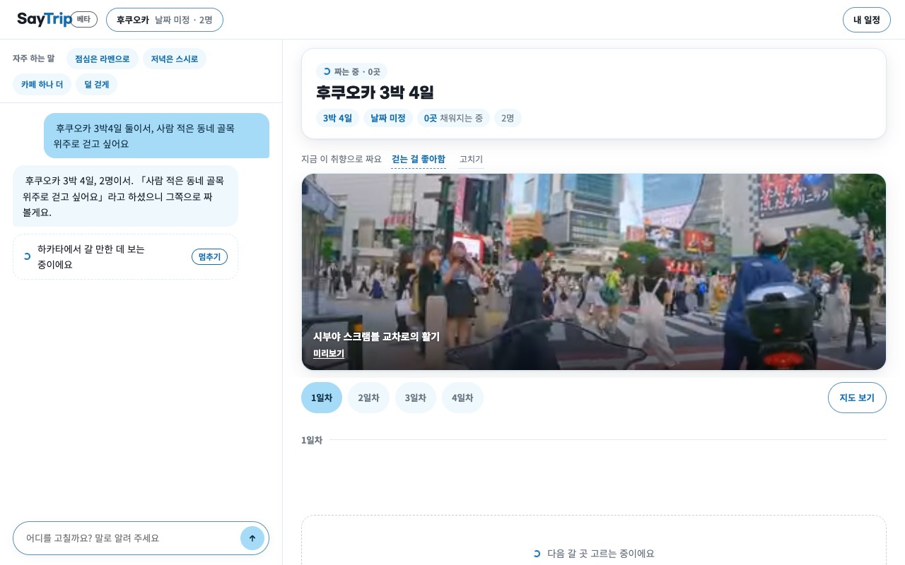905x565 pixels.
Task: Open the map with 지도 보기
Action: pos(857,398)
